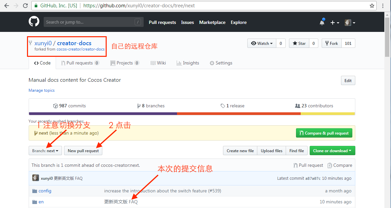Click the browser forward arrow
The width and height of the screenshot is (391, 208).
point(16,5)
